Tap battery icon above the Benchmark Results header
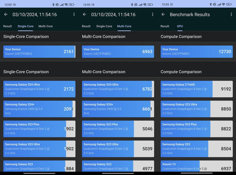 pyautogui.click(x=228, y=4)
